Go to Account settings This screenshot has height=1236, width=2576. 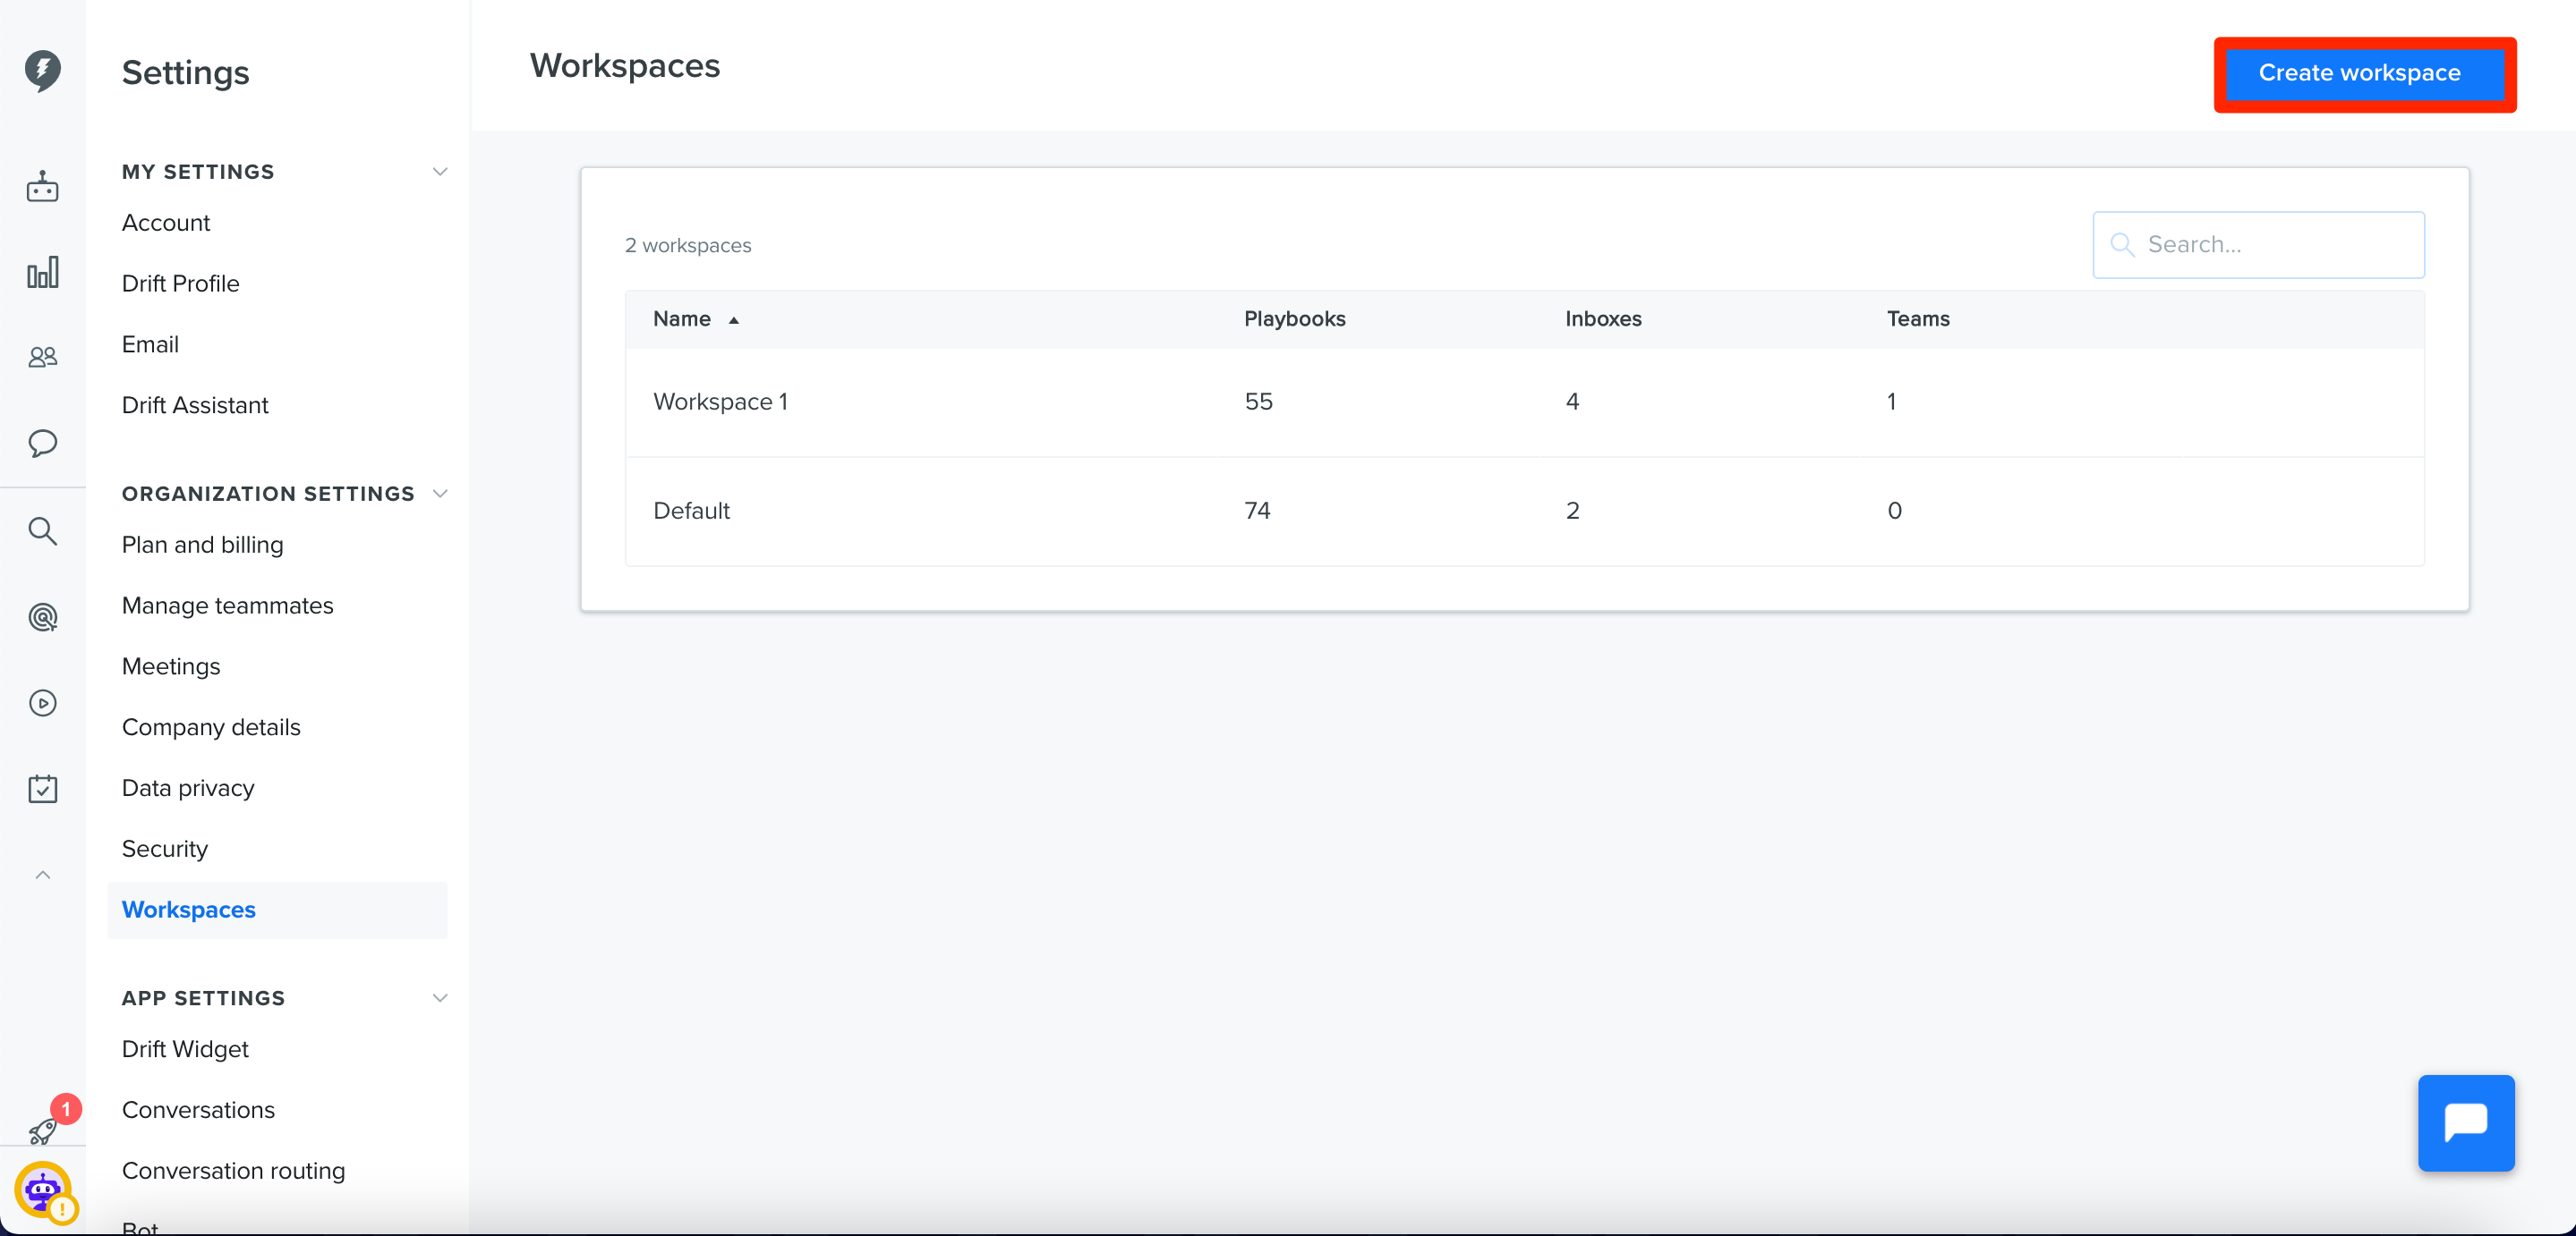pos(166,223)
